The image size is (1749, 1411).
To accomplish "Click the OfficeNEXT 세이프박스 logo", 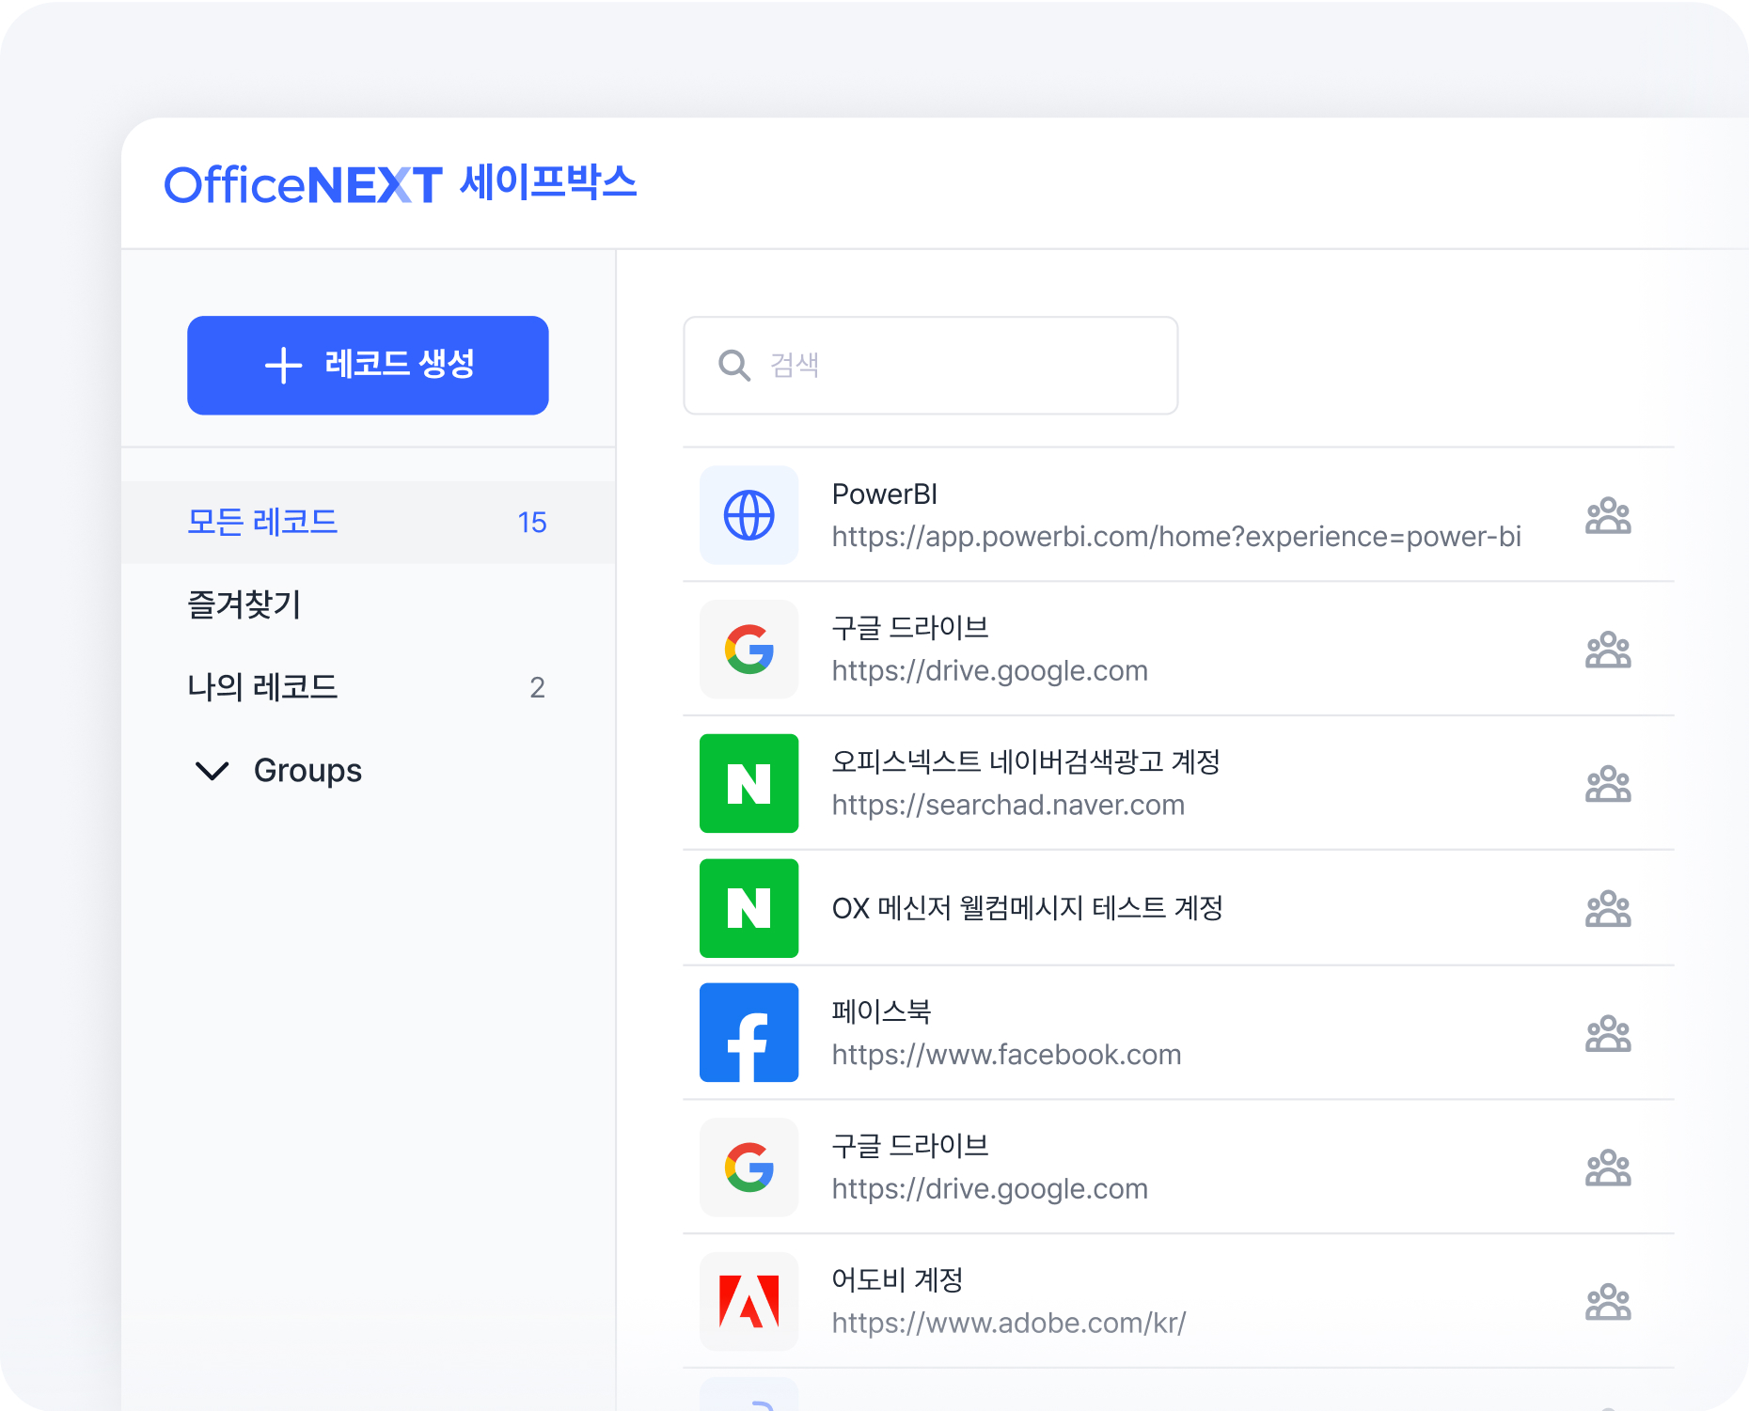I will point(401,183).
